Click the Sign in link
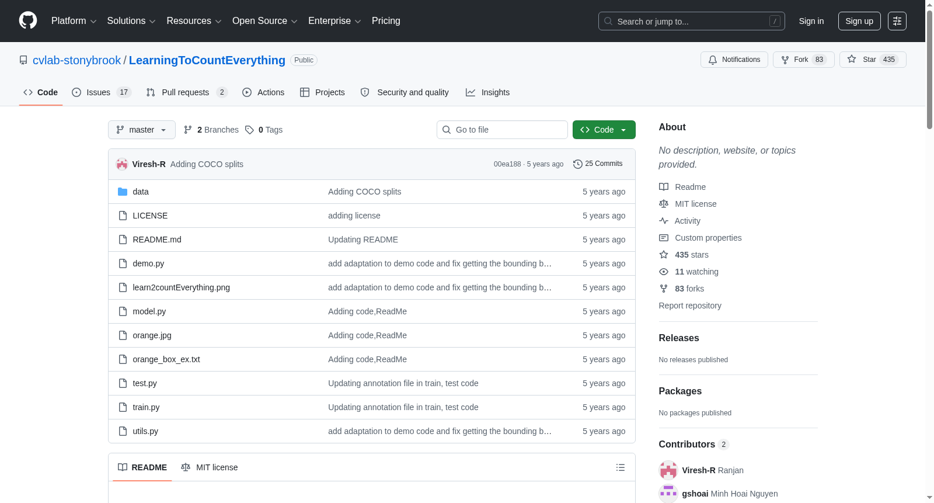Viewport: 934px width, 503px height. [x=811, y=21]
